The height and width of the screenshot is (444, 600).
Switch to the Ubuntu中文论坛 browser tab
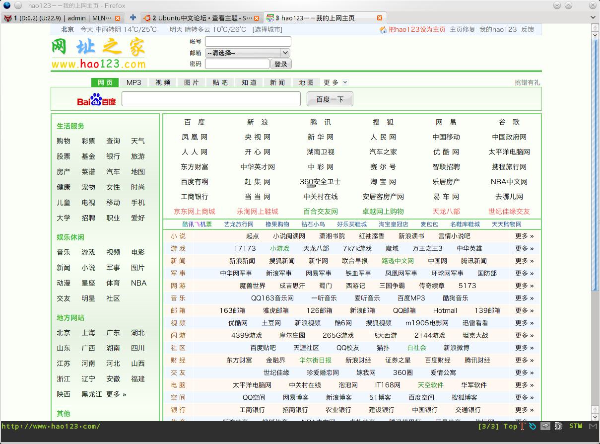click(x=201, y=18)
